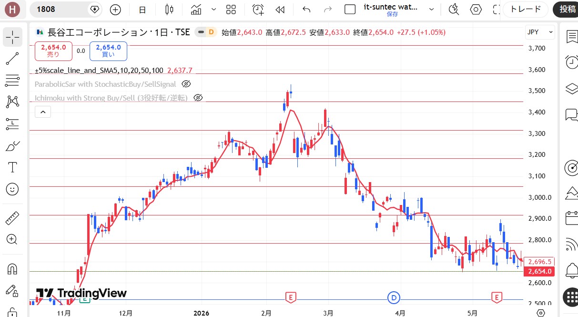Expand the it-suntec layout name dropdown
The height and width of the screenshot is (317, 578).
pos(432,9)
